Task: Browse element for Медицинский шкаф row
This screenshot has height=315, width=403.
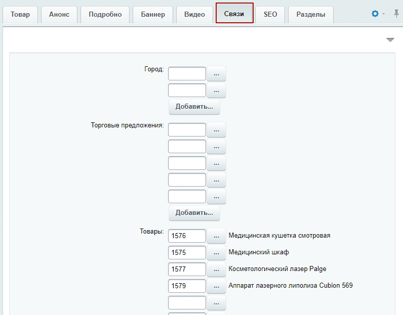Action: point(216,253)
